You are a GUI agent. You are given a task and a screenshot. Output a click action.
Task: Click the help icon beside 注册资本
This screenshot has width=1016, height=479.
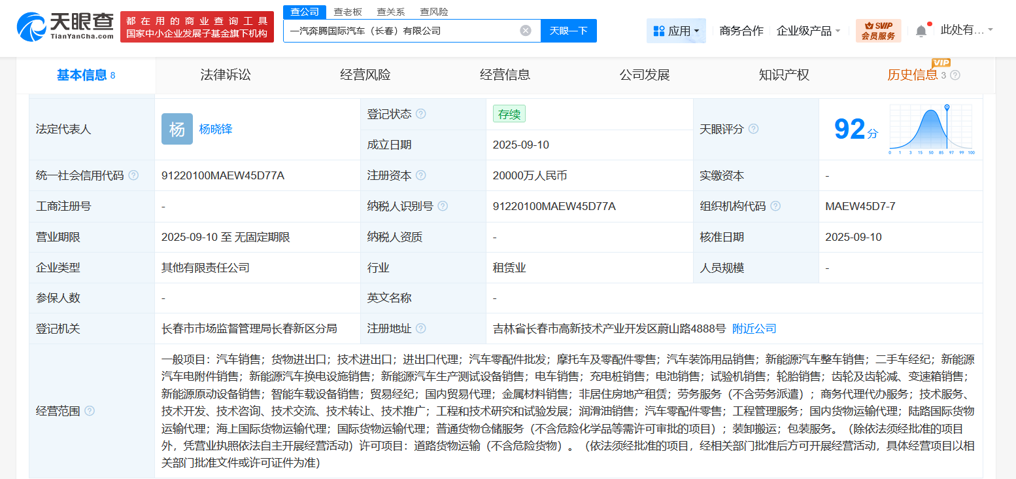pyautogui.click(x=422, y=175)
